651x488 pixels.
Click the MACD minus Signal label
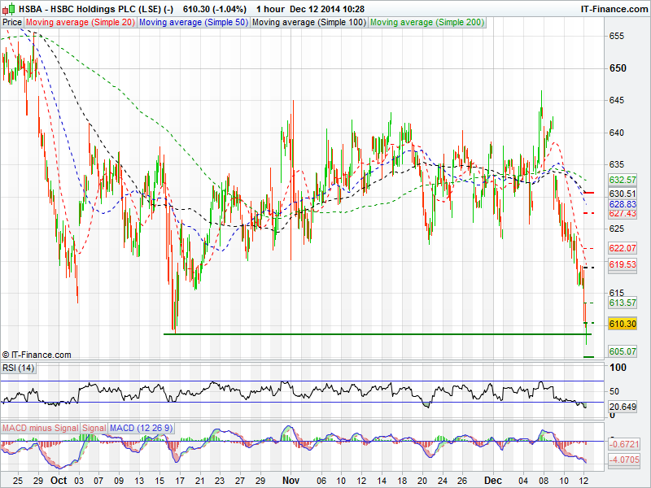(39, 428)
